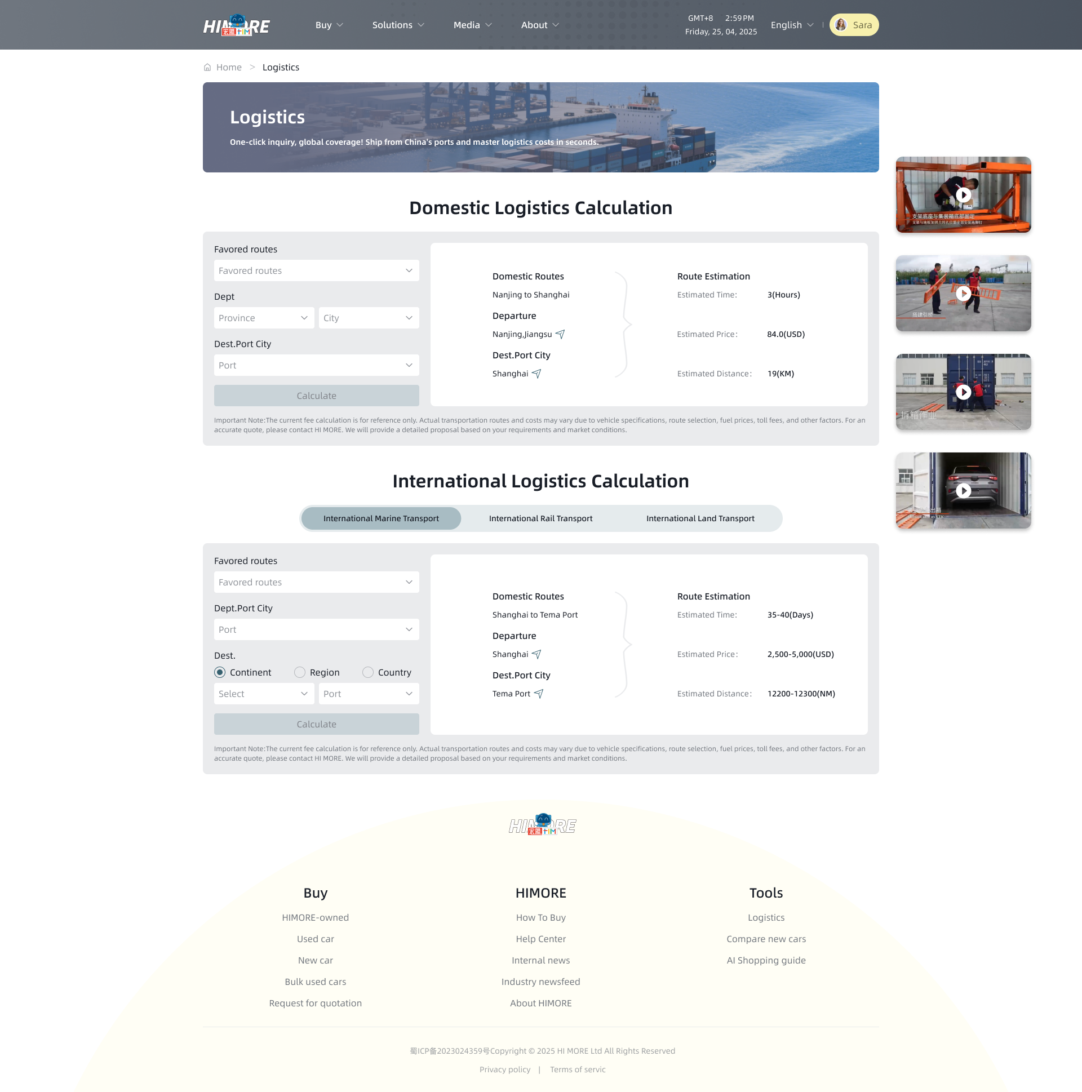This screenshot has height=1092, width=1082.
Task: Open the City dropdown
Action: pos(369,318)
